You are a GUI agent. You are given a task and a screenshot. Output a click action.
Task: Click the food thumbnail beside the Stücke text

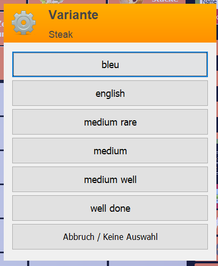(131, 2)
